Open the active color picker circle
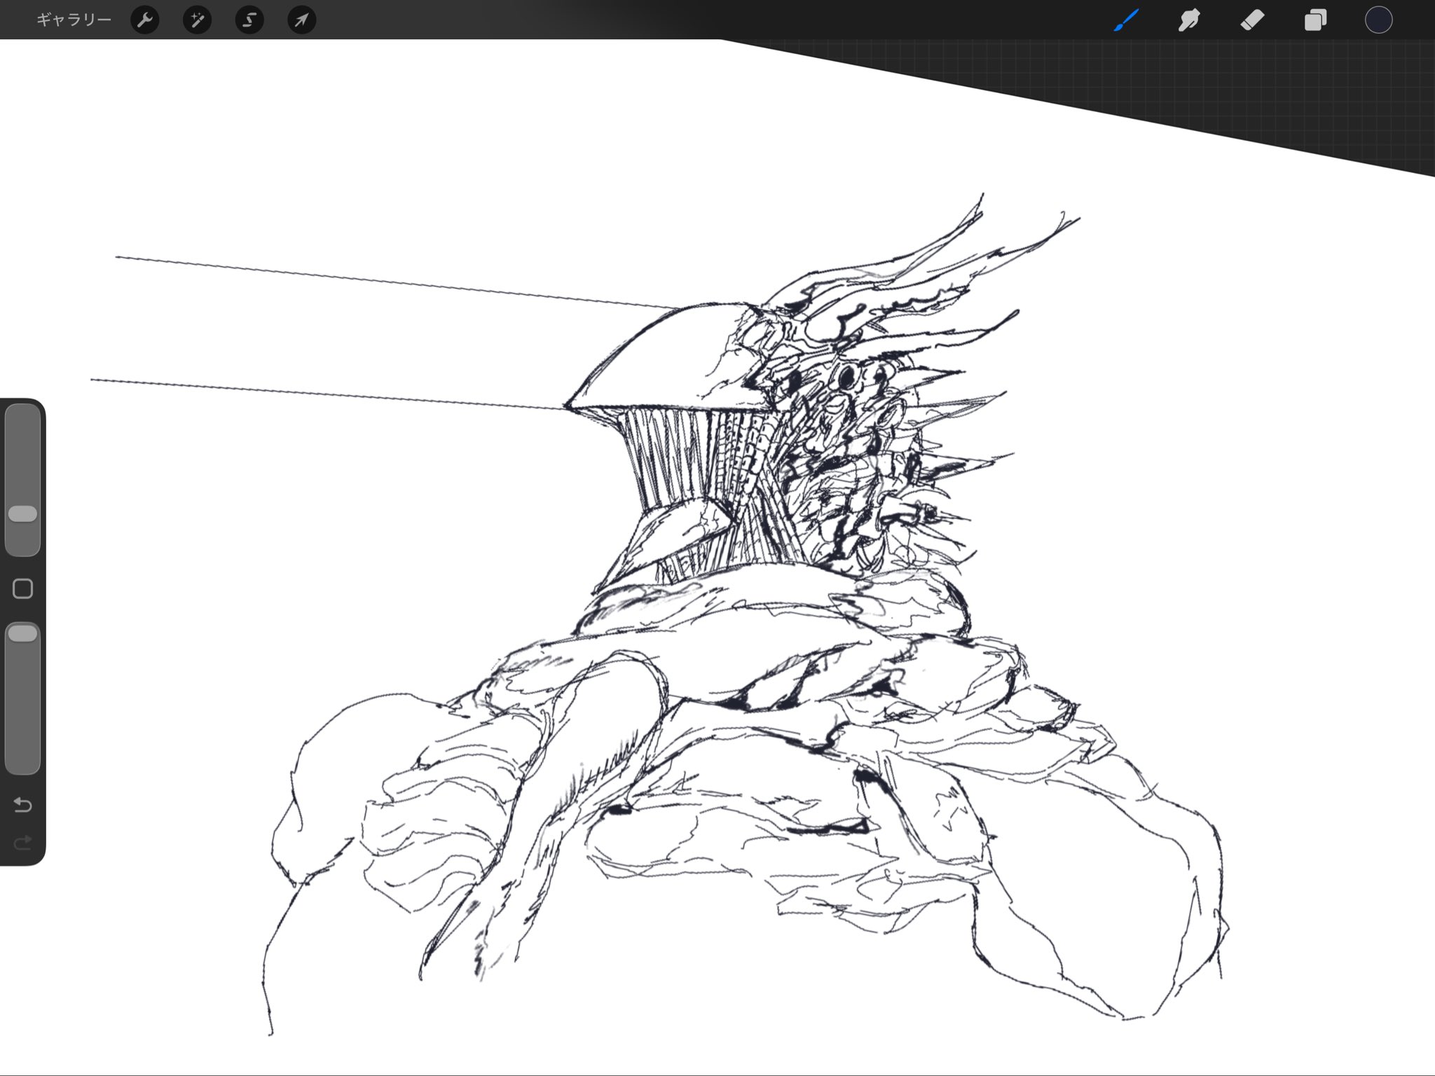1435x1076 pixels. (x=1378, y=20)
